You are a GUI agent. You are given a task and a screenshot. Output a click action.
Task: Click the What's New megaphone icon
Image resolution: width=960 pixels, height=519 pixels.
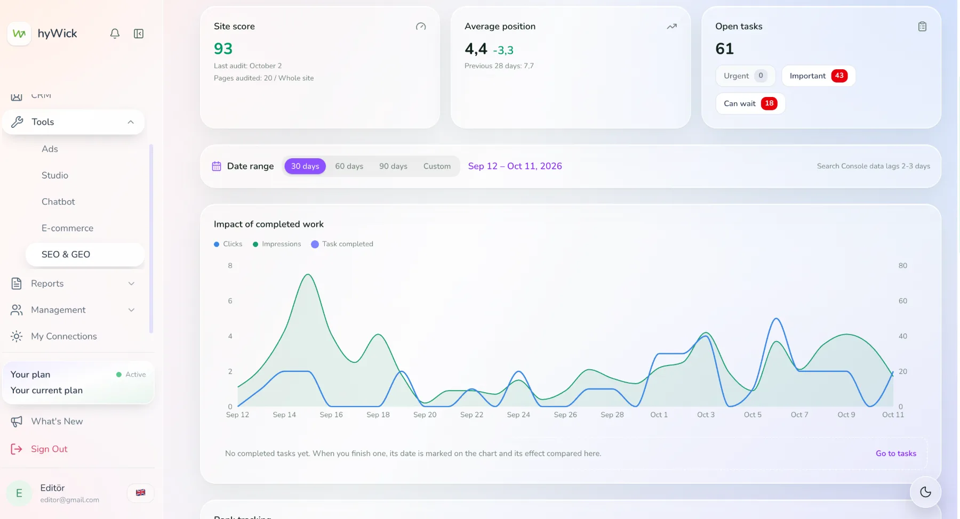[17, 421]
